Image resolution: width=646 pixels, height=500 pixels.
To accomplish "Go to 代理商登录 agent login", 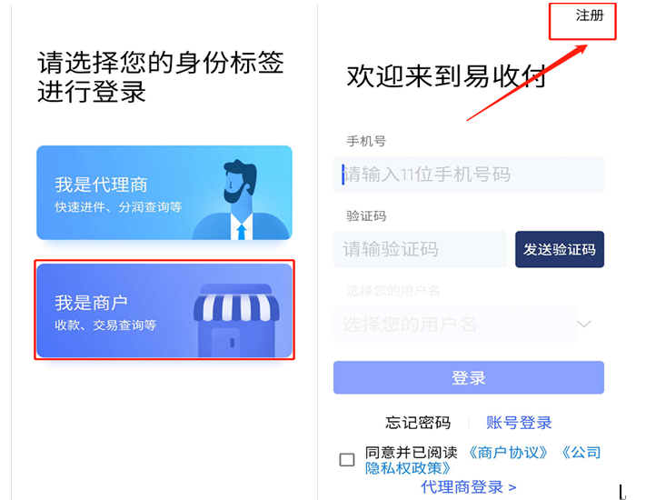I will [469, 486].
